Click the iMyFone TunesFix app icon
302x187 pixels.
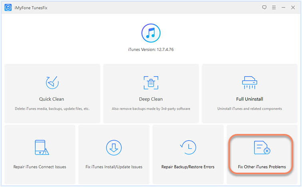pyautogui.click(x=8, y=7)
